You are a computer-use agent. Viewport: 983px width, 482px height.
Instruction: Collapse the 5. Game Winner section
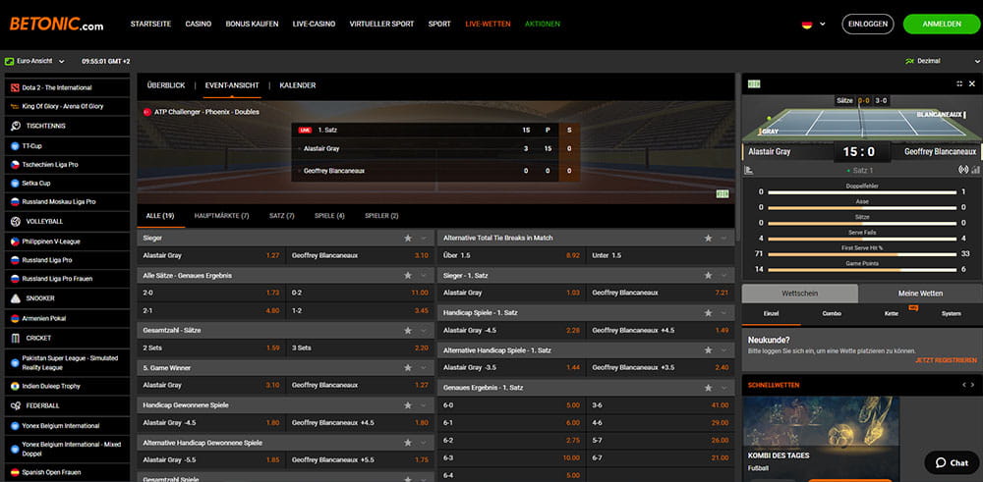[424, 368]
